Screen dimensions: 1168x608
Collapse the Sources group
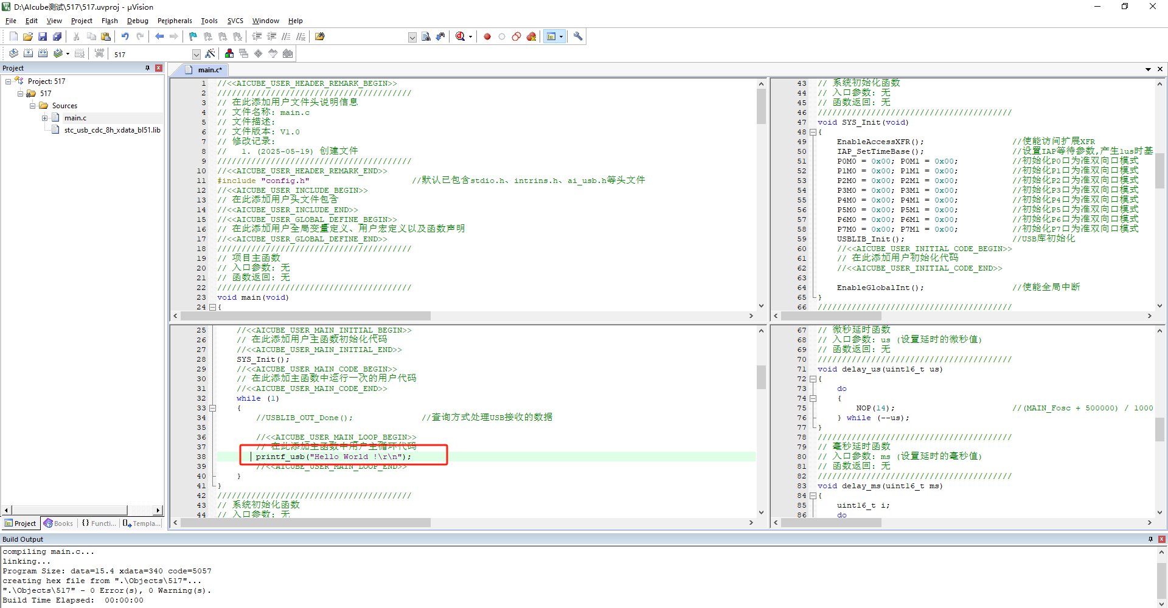tap(32, 106)
